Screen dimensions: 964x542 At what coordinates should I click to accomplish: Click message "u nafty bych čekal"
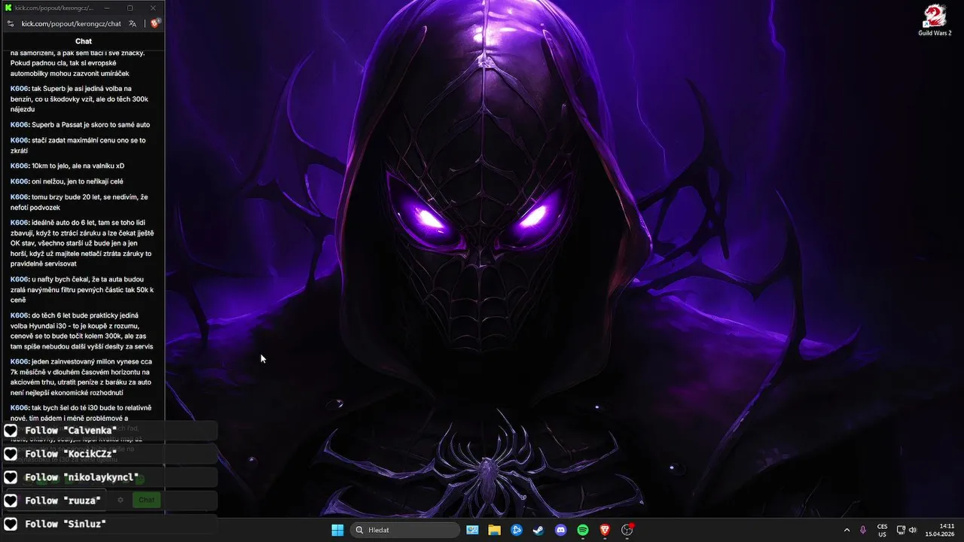83,290
